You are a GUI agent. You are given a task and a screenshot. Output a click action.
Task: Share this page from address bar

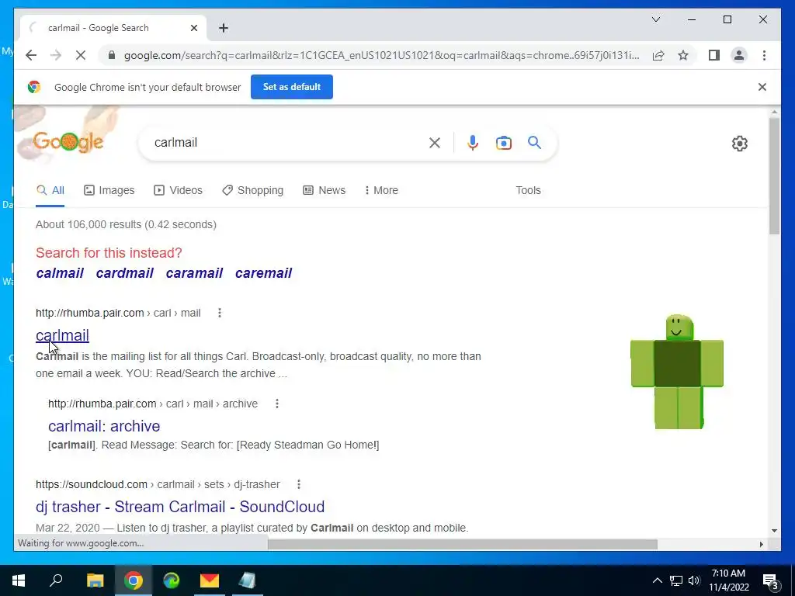[658, 55]
